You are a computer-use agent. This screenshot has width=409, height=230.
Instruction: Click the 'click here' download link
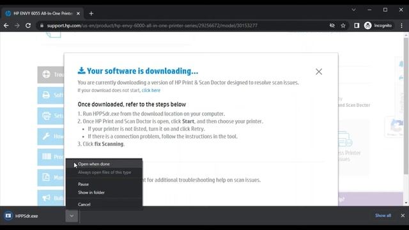151,91
